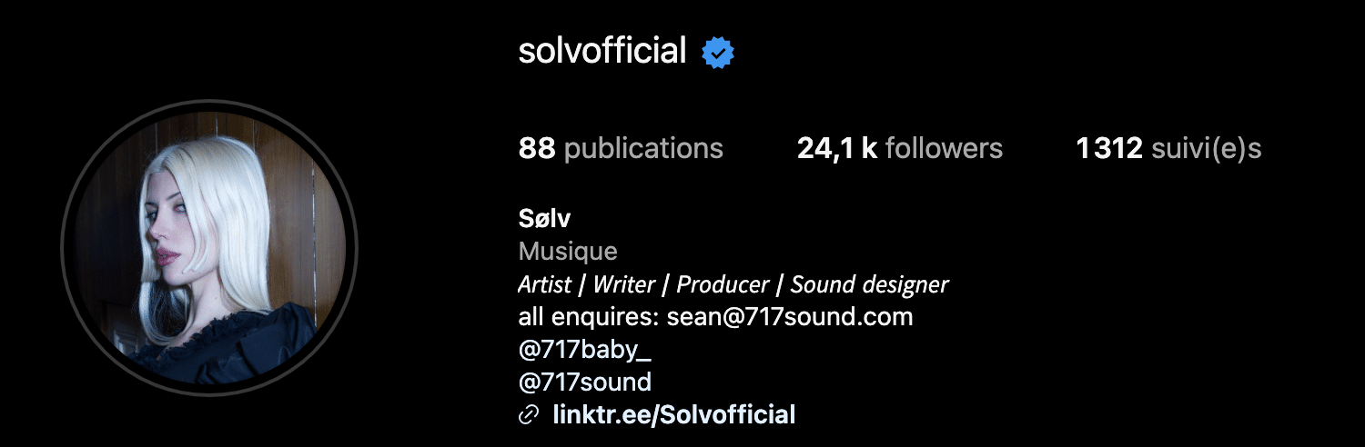Click the Musique category label
Viewport: 1365px width, 447px height.
(x=568, y=251)
